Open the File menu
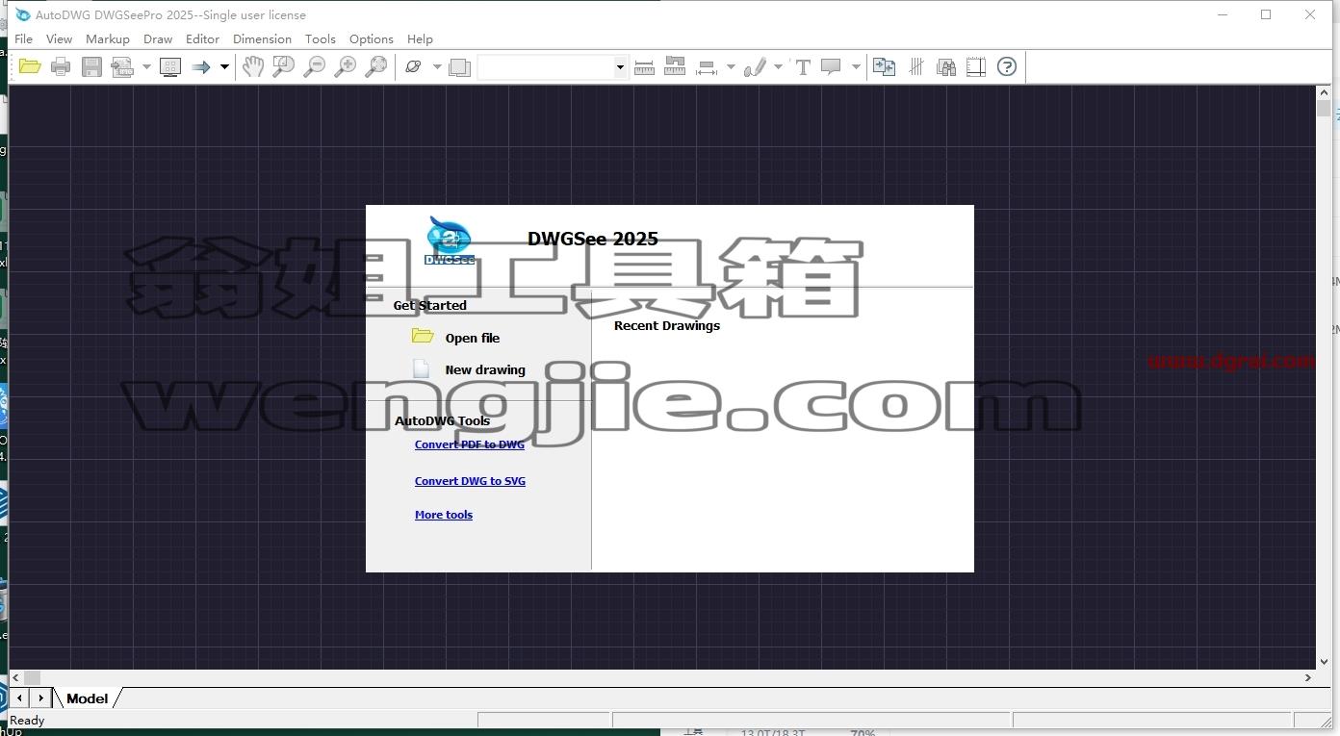 tap(24, 38)
